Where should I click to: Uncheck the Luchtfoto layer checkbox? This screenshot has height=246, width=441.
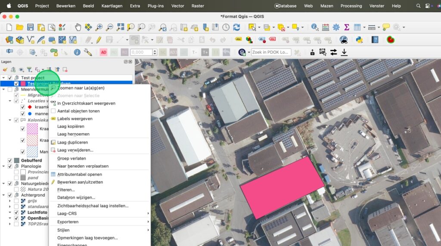(16, 212)
